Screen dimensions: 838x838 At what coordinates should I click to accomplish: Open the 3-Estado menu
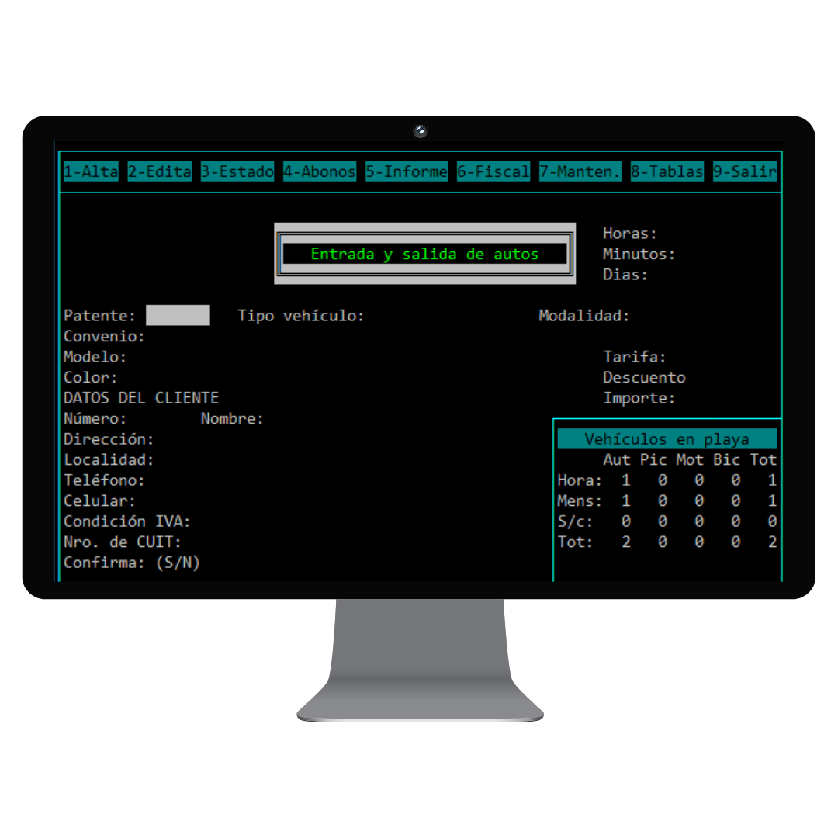tap(237, 171)
